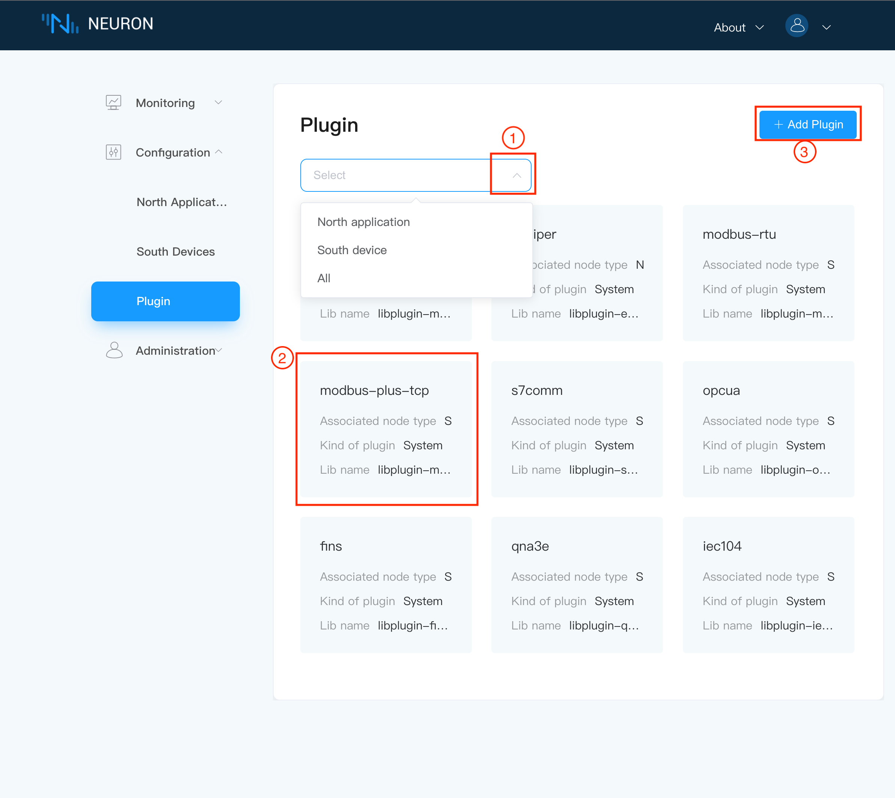Click iec104 Lib name 'libplugin-ie...'

tap(797, 626)
